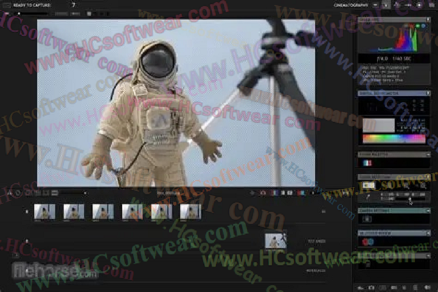Screen dimensions: 438x292
Task: Expand the last gray panel arrow on the right
Action: (428, 255)
